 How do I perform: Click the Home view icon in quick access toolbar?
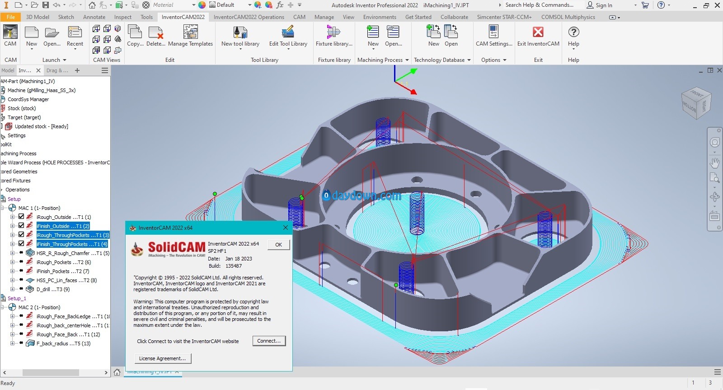(92, 5)
